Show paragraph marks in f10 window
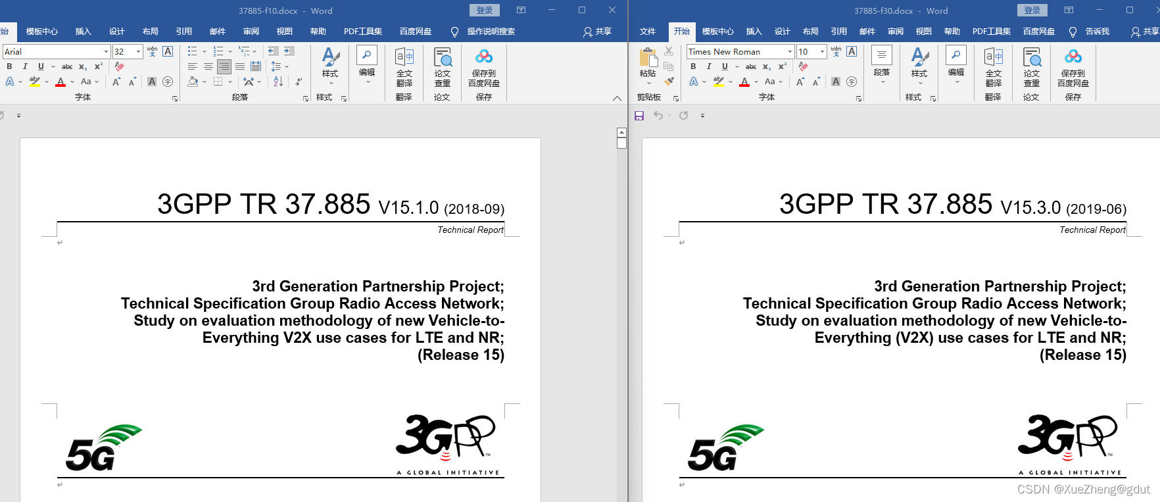The image size is (1160, 502). pyautogui.click(x=299, y=82)
